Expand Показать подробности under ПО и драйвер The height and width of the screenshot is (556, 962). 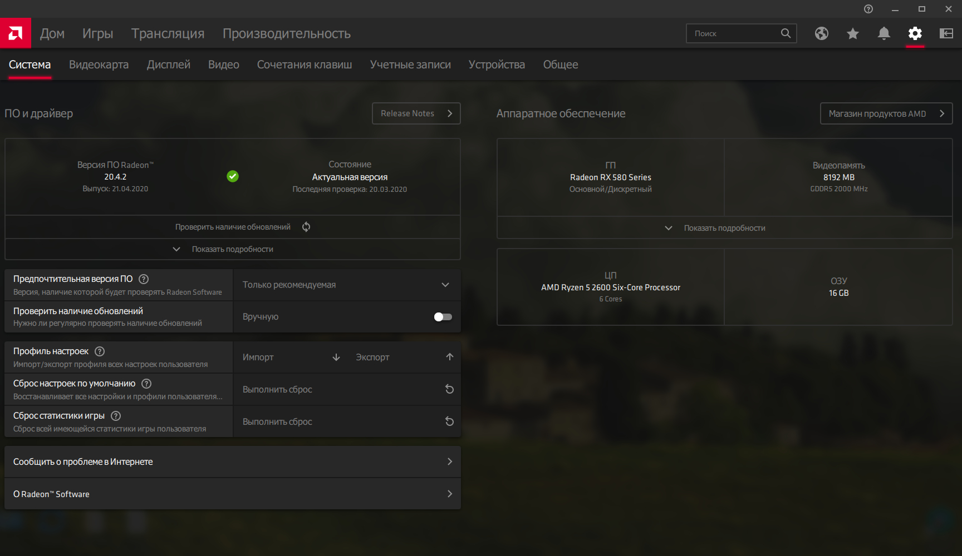tap(233, 249)
